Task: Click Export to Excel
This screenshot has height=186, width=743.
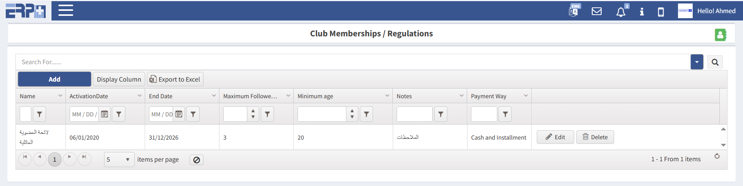Action: coord(175,79)
